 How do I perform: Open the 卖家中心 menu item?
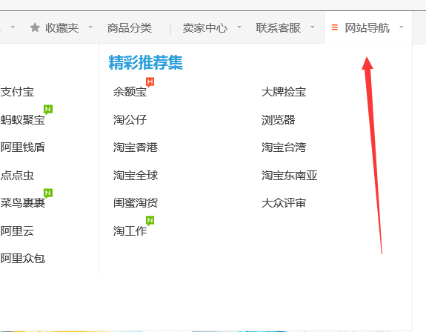(204, 27)
